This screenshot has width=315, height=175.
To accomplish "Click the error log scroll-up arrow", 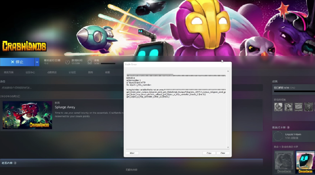I will 228,71.
